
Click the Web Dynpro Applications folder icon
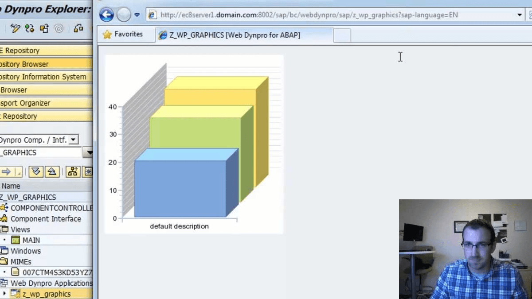pyautogui.click(x=4, y=283)
